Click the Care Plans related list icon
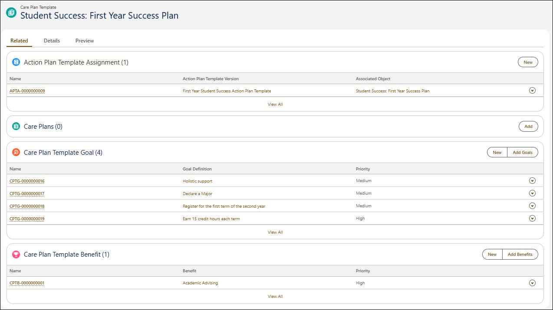The image size is (553, 310). coord(16,126)
